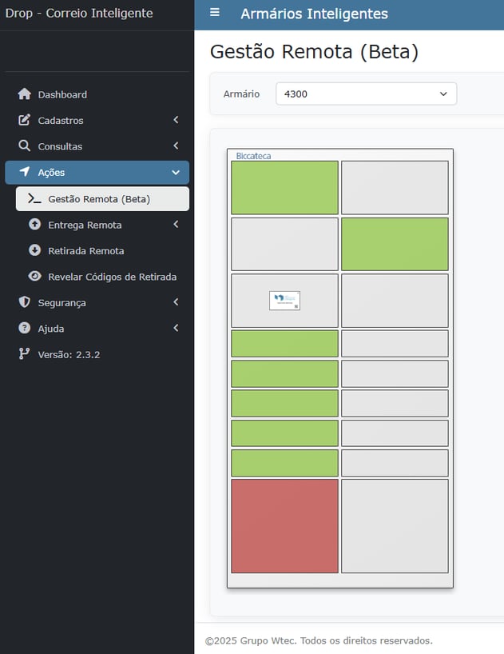Viewport: 504px width, 654px height.
Task: Click the Biccateca locker label
Action: pyautogui.click(x=253, y=156)
